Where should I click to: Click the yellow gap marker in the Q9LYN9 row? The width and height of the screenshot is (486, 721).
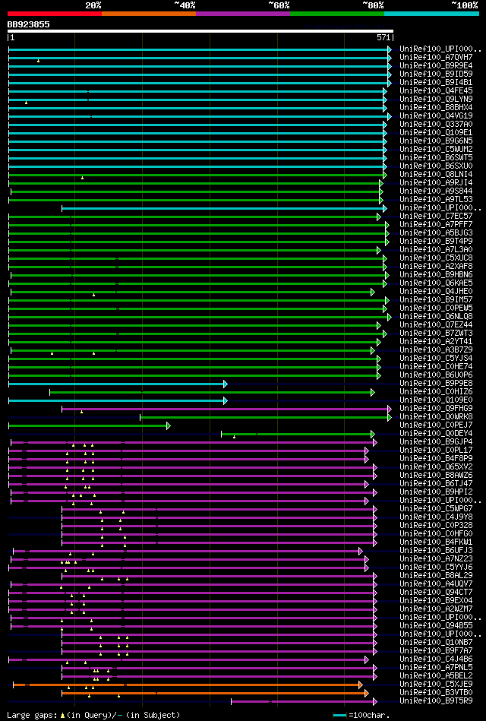[x=27, y=103]
